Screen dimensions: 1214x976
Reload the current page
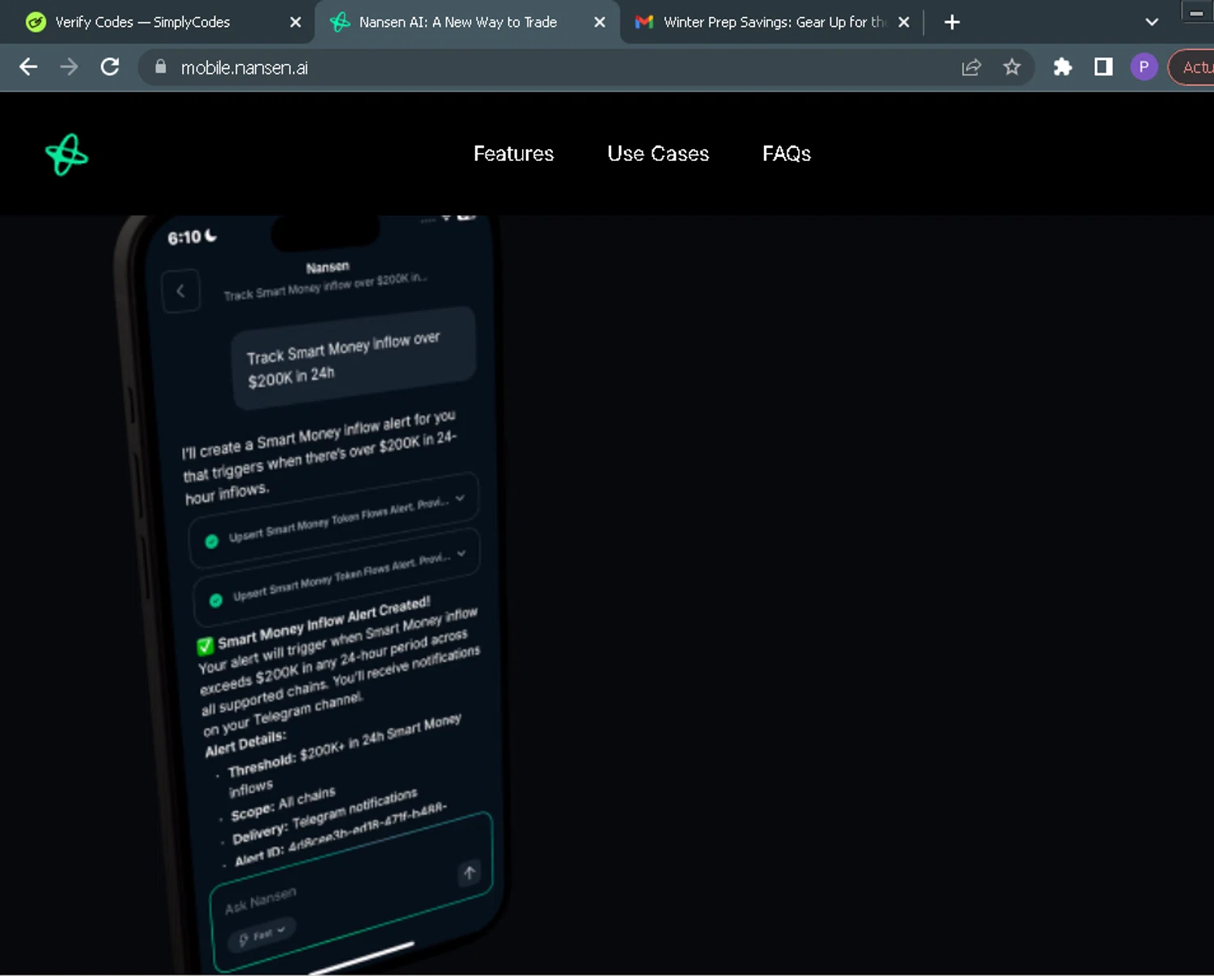(110, 67)
